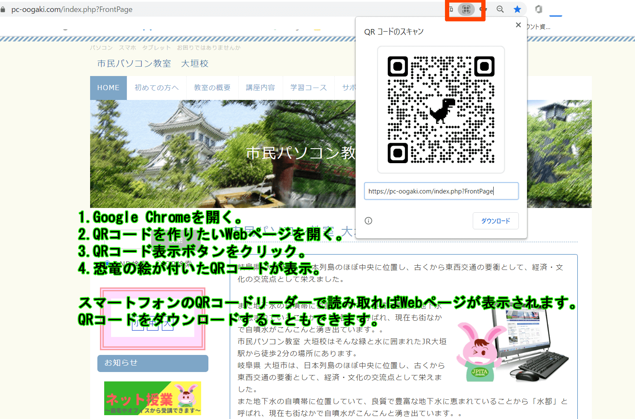Viewport: 635px width, 419px height.
Task: Open the HOME navigation tab
Action: [108, 88]
